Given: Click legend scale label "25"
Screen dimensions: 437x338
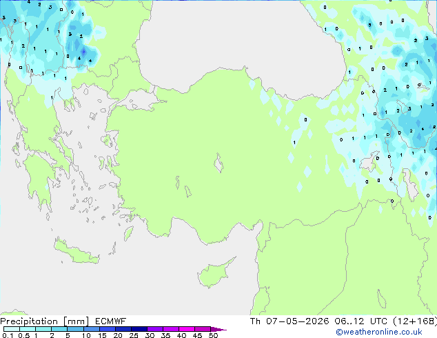Looking at the screenshot, I should [134, 335].
